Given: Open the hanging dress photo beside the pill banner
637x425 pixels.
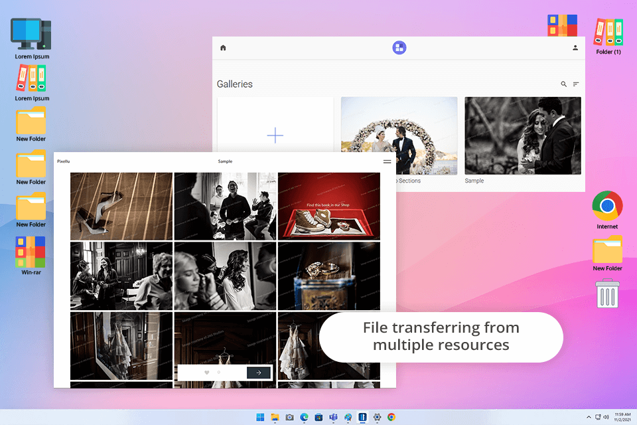Looking at the screenshot, I should [299, 346].
